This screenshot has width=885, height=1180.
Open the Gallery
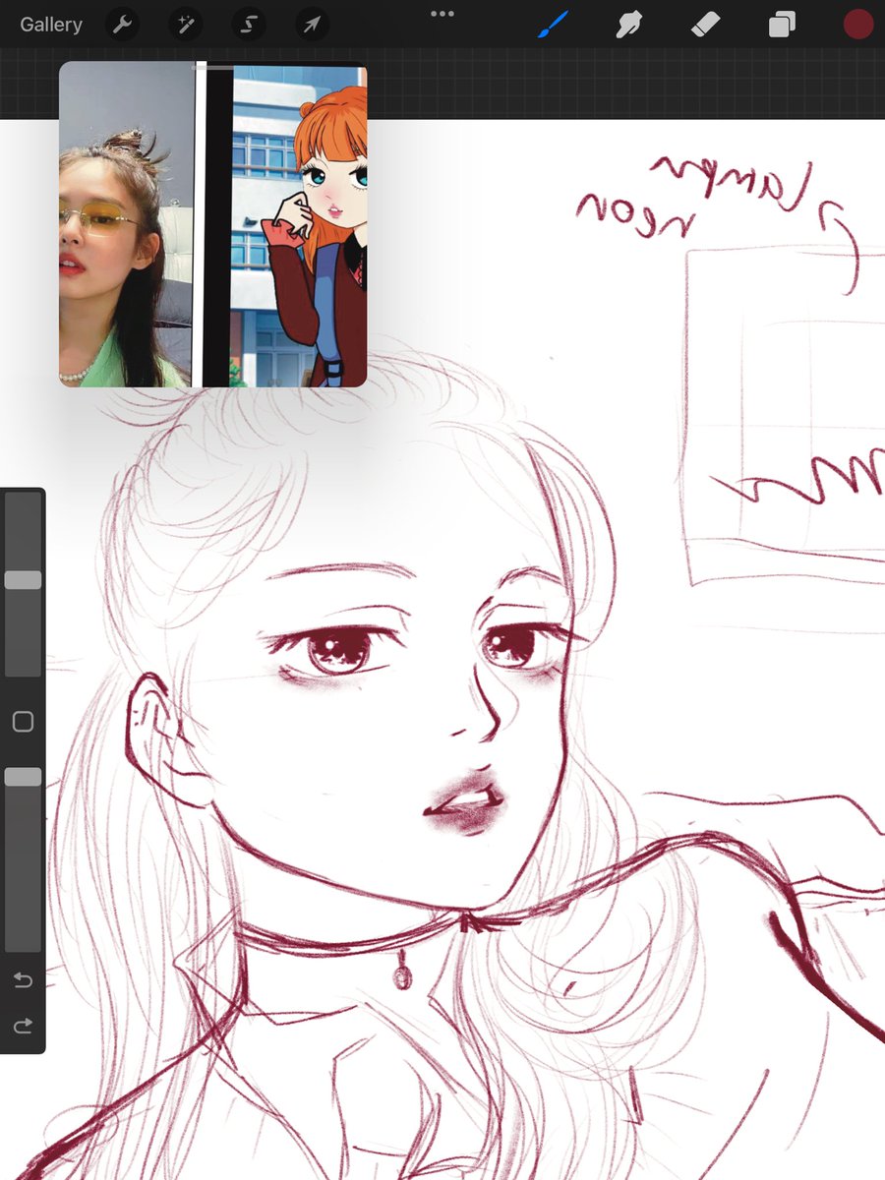[51, 25]
